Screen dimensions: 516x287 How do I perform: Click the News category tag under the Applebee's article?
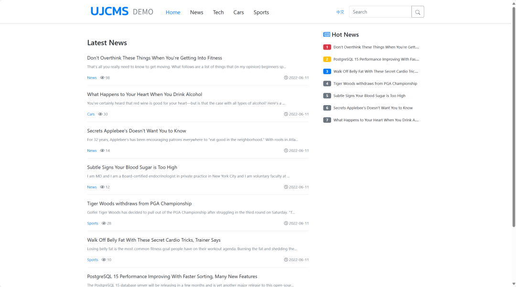tap(92, 150)
